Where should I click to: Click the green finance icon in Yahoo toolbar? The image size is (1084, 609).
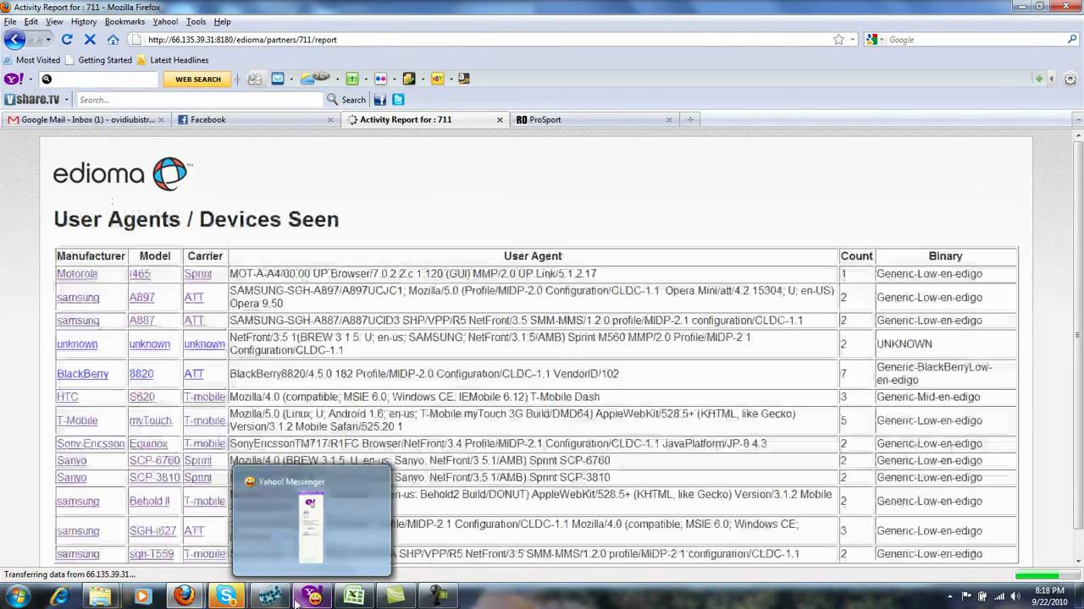[x=352, y=79]
